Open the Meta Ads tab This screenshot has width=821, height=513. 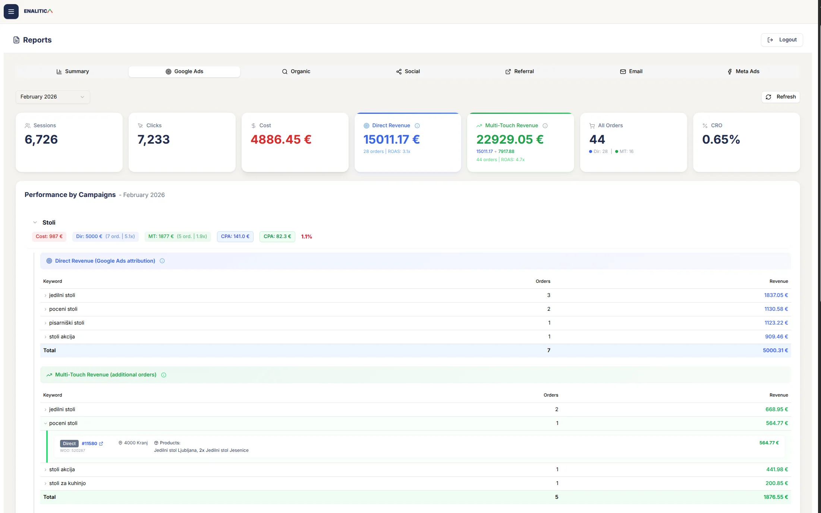point(743,71)
